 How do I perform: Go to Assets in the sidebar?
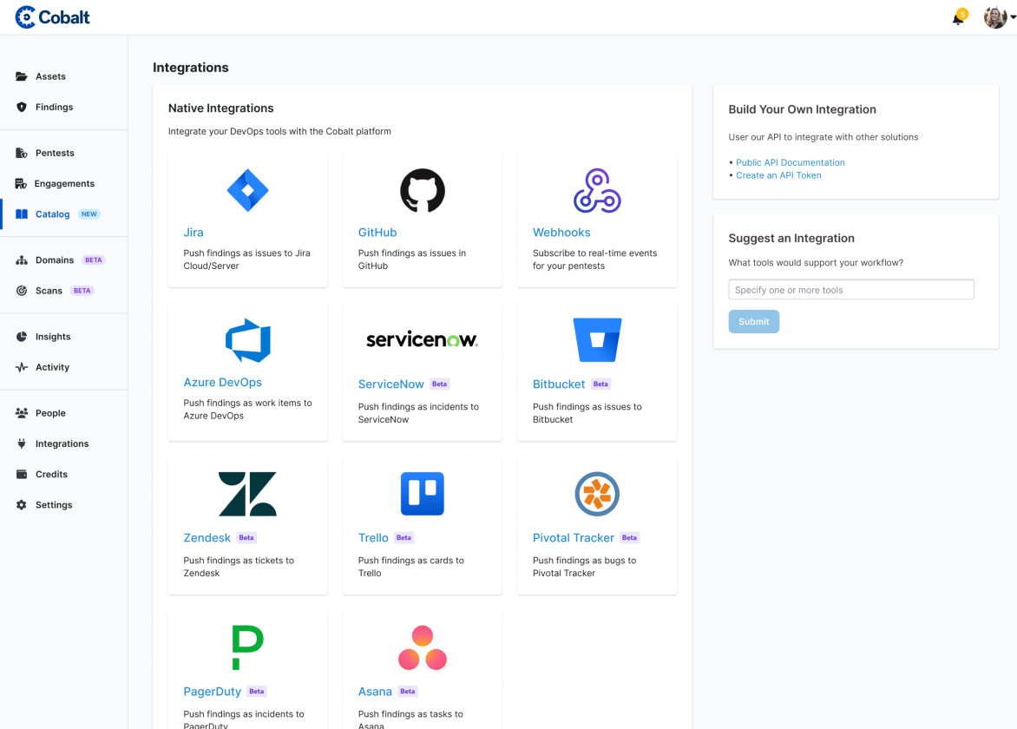click(x=50, y=76)
